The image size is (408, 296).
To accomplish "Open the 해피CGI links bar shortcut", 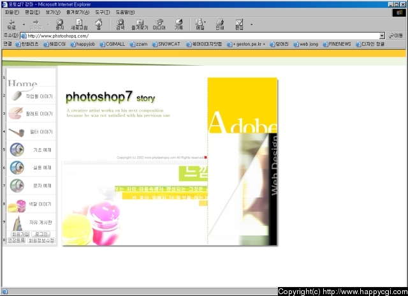I will (x=54, y=44).
